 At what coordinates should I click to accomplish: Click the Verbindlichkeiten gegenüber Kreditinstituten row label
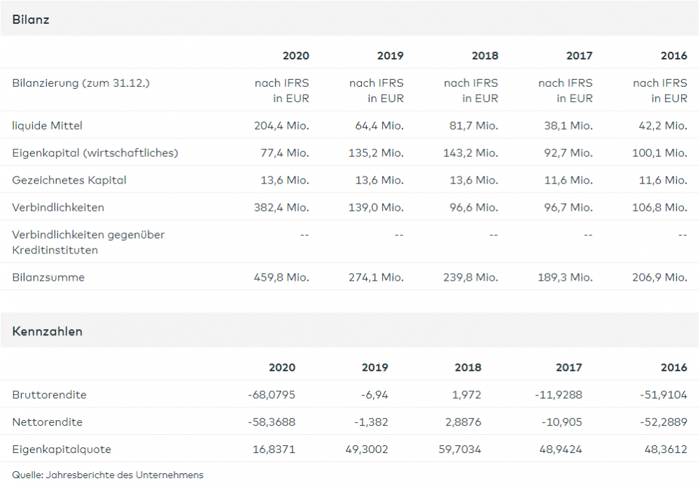pyautogui.click(x=88, y=242)
